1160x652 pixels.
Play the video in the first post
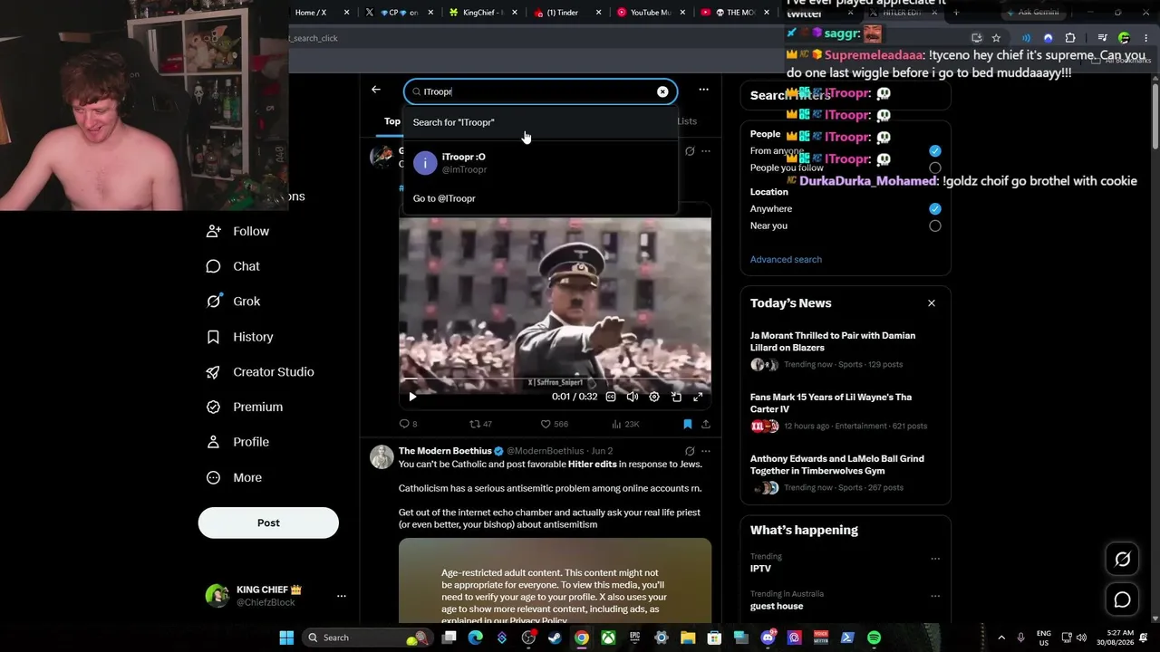coord(412,397)
